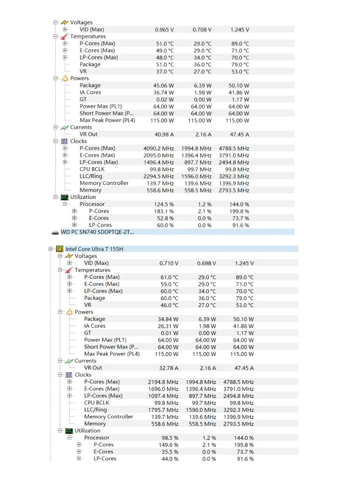Select the Package temperature label in 51.0 °C row

pyautogui.click(x=90, y=65)
